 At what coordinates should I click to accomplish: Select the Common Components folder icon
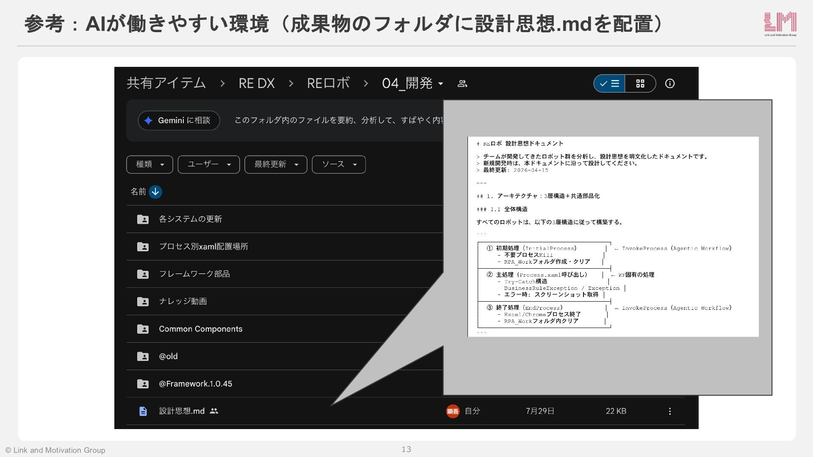tap(143, 329)
